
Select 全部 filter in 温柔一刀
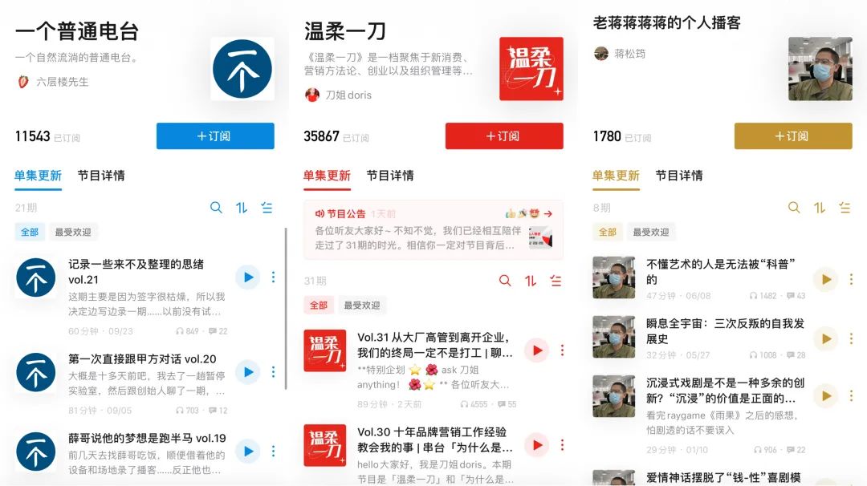click(319, 305)
